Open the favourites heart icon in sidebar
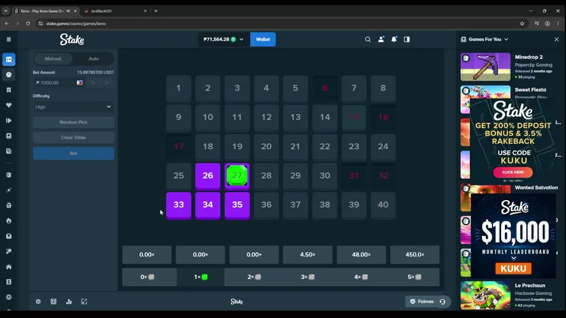The height and width of the screenshot is (318, 566). (x=9, y=105)
